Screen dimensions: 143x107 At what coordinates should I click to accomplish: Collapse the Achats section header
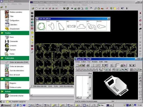[x=15, y=91]
